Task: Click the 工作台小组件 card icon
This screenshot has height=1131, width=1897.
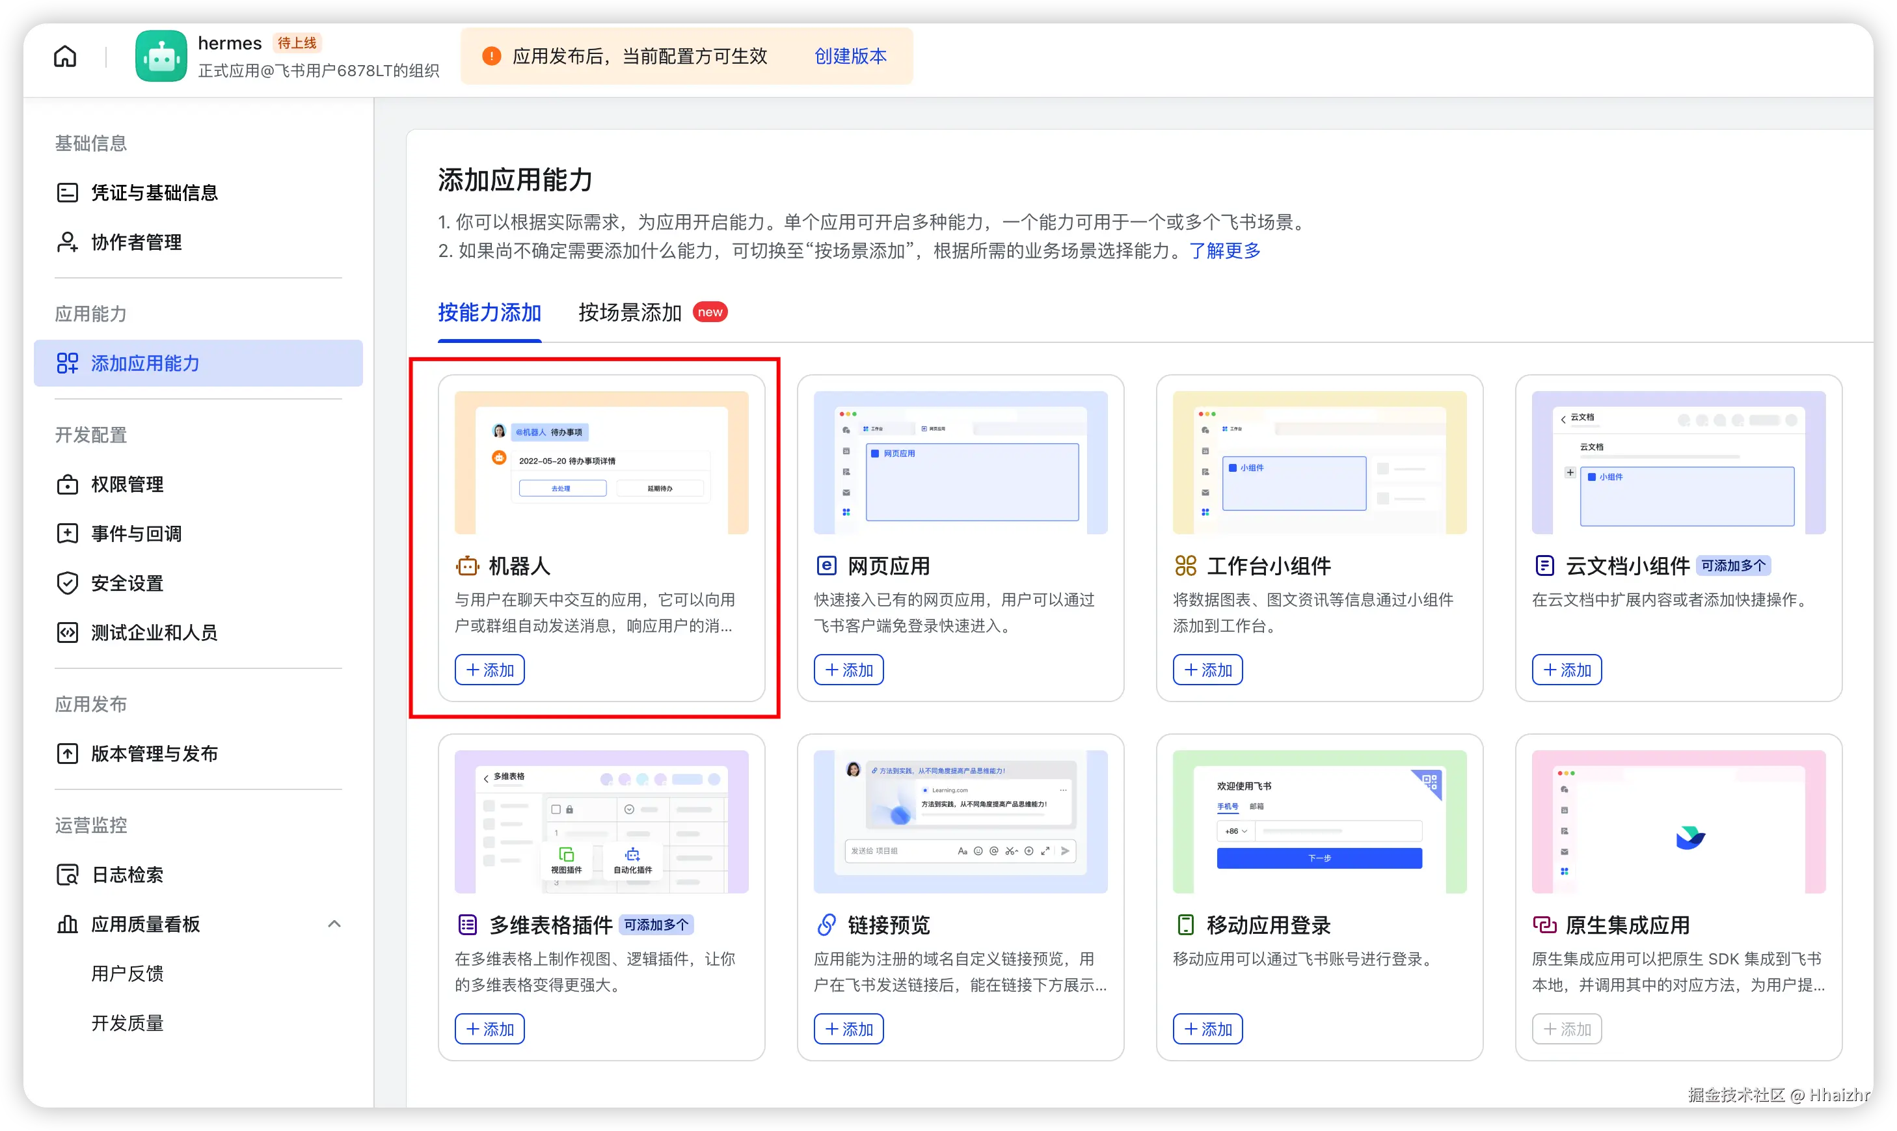Action: coord(1185,565)
